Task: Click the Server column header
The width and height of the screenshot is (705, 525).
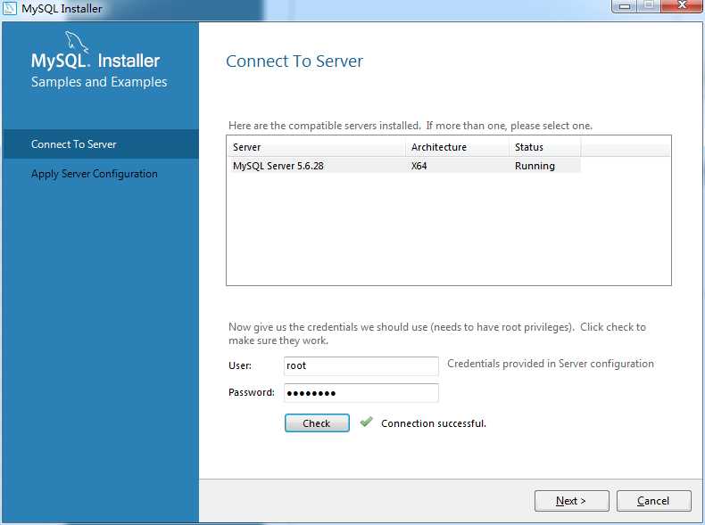Action: click(317, 147)
